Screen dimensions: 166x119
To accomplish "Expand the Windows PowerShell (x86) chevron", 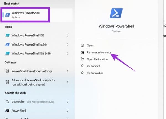I will (x=68, y=44).
